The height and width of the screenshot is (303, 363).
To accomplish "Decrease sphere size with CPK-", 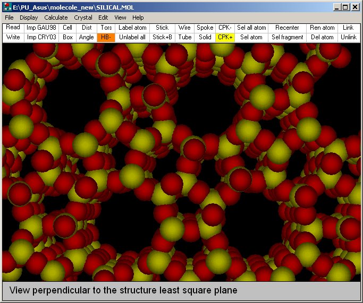I will pos(225,28).
